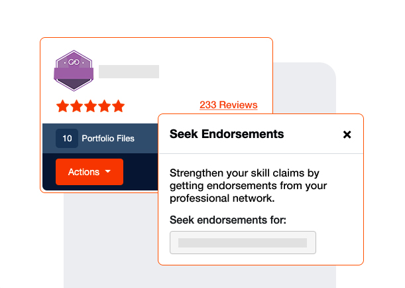This screenshot has width=405, height=288.
Task: Click the gray placeholder inside input box
Action: click(242, 243)
